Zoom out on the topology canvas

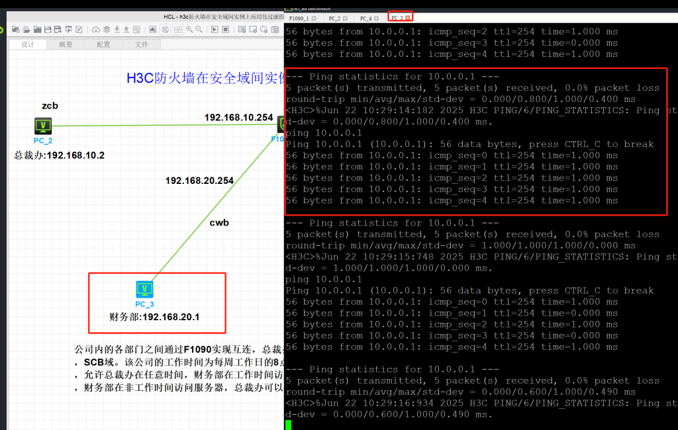click(x=199, y=29)
